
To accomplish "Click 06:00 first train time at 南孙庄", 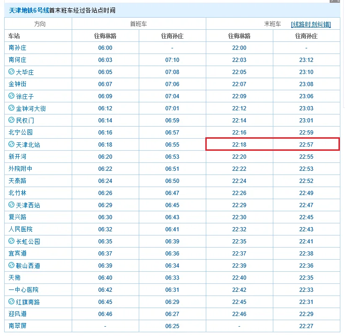I will tap(105, 48).
